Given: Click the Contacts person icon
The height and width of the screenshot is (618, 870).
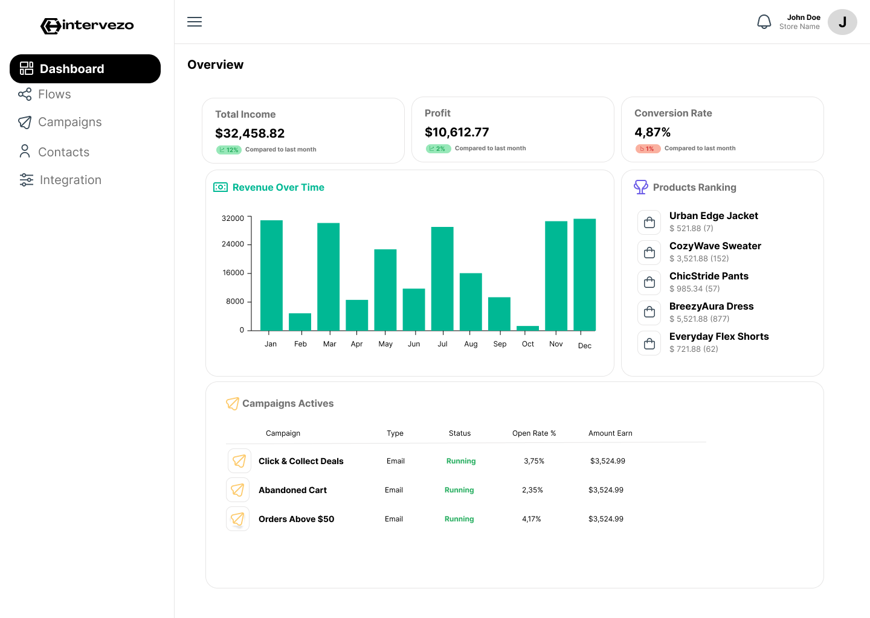Looking at the screenshot, I should click(x=25, y=151).
